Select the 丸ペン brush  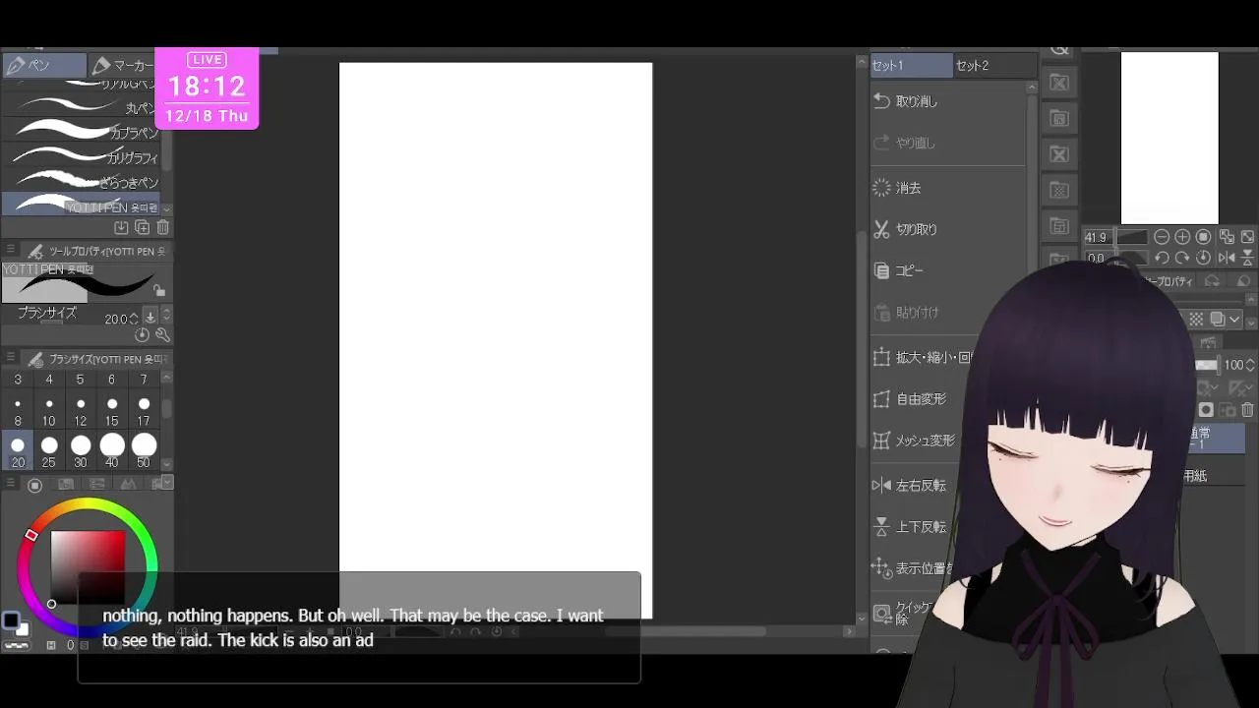81,107
